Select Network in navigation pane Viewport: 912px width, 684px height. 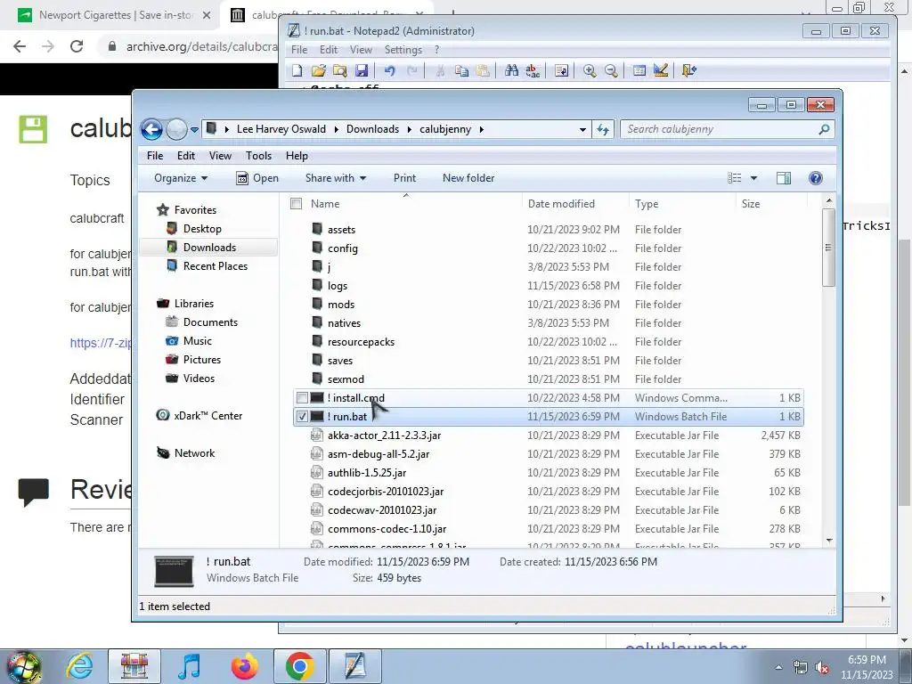coord(194,453)
